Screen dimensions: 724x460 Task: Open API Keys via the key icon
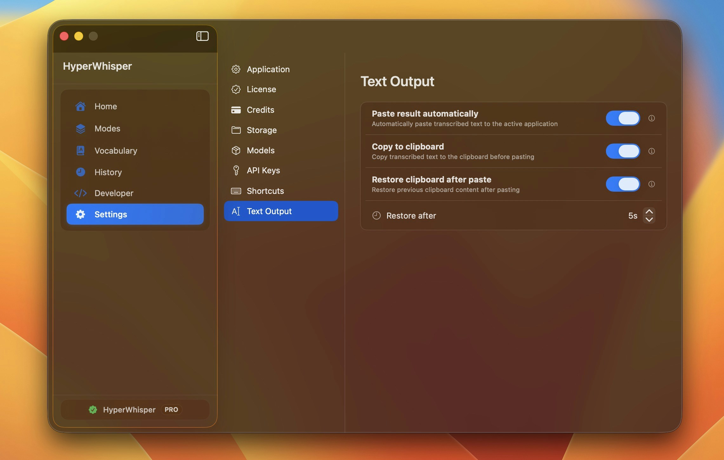pyautogui.click(x=236, y=170)
